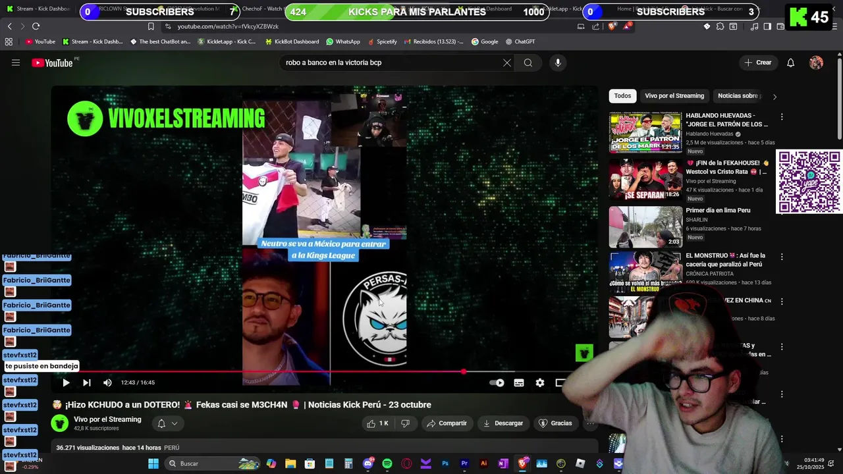Viewport: 843px width, 474px height.
Task: Open Spotify from the taskbar
Action: [x=387, y=463]
